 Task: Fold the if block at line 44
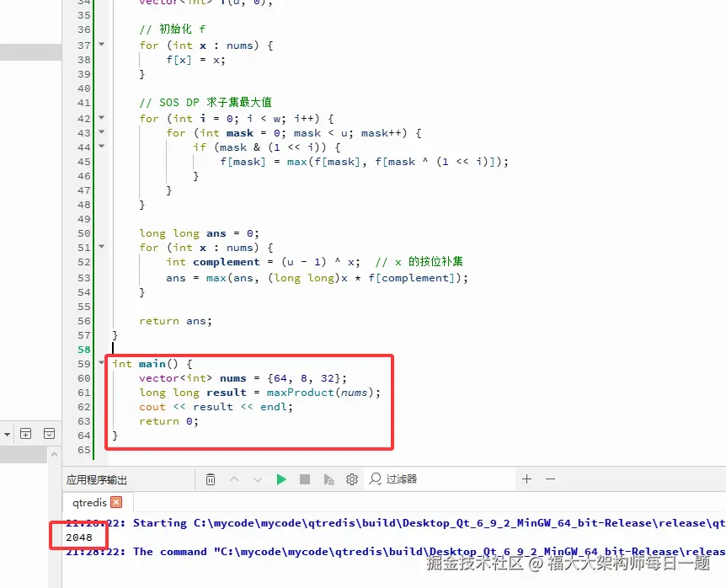pyautogui.click(x=101, y=147)
